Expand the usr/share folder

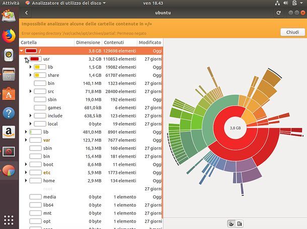(31, 75)
